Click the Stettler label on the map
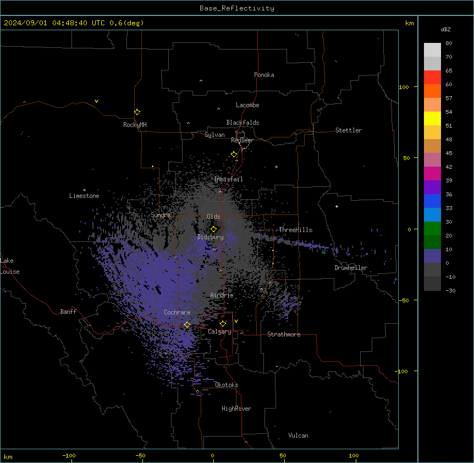The height and width of the screenshot is (463, 474). (349, 130)
